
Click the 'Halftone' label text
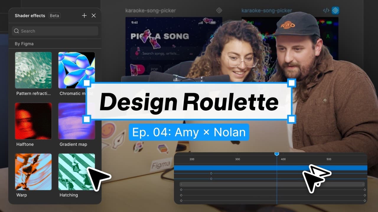click(x=25, y=144)
